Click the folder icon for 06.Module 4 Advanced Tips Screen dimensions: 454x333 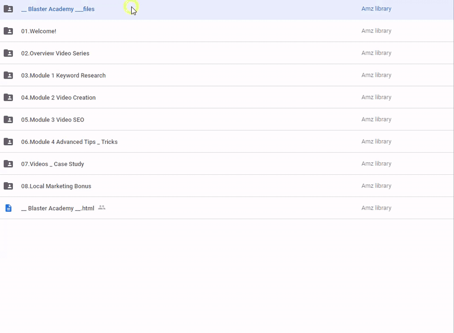pyautogui.click(x=8, y=142)
